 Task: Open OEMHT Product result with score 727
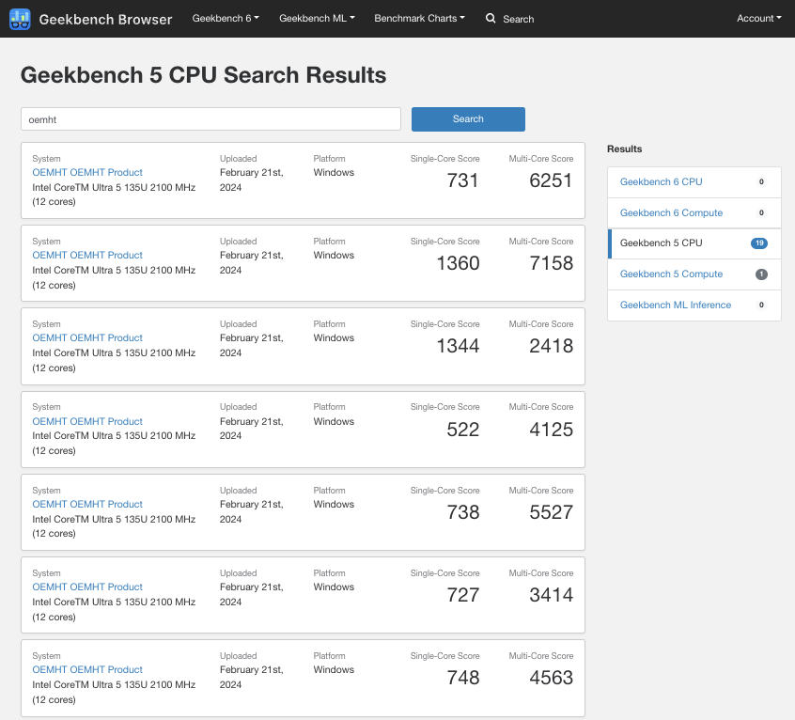pyautogui.click(x=87, y=587)
